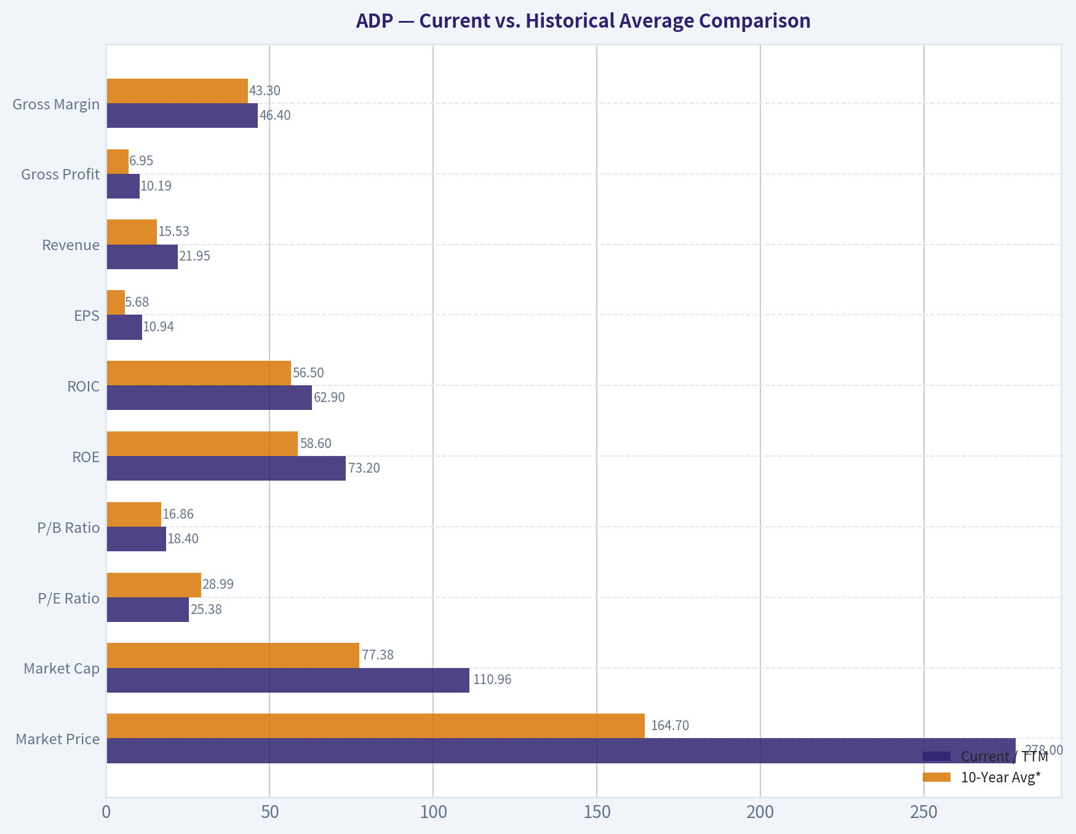Click the 0 x-axis tick label
Screen dimensions: 1076x834
point(106,812)
